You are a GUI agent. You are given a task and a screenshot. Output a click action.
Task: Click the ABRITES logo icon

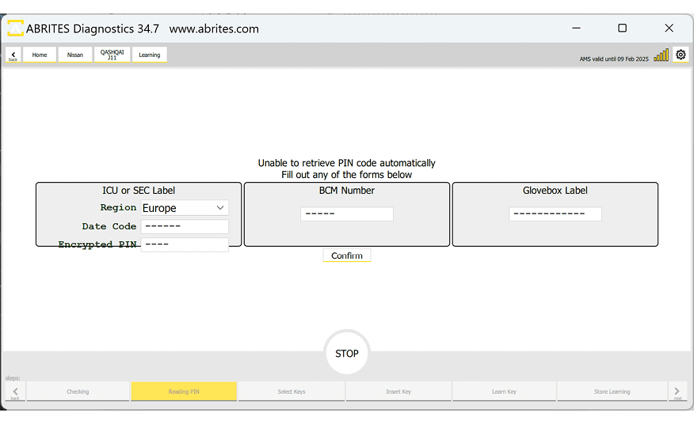coord(15,28)
